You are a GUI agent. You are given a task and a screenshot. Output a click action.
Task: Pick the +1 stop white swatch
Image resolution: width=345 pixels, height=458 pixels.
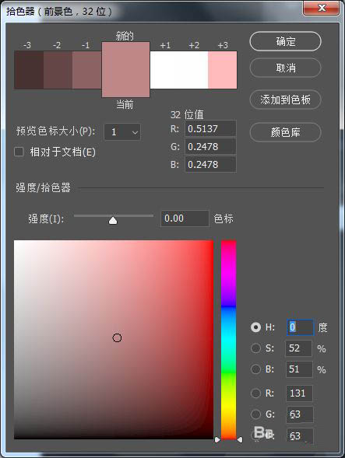tap(165, 70)
